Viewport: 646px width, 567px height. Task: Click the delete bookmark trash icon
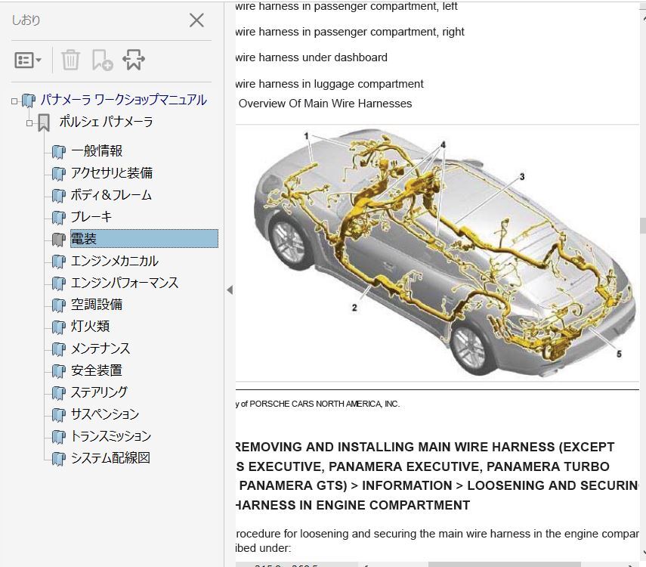(x=70, y=60)
